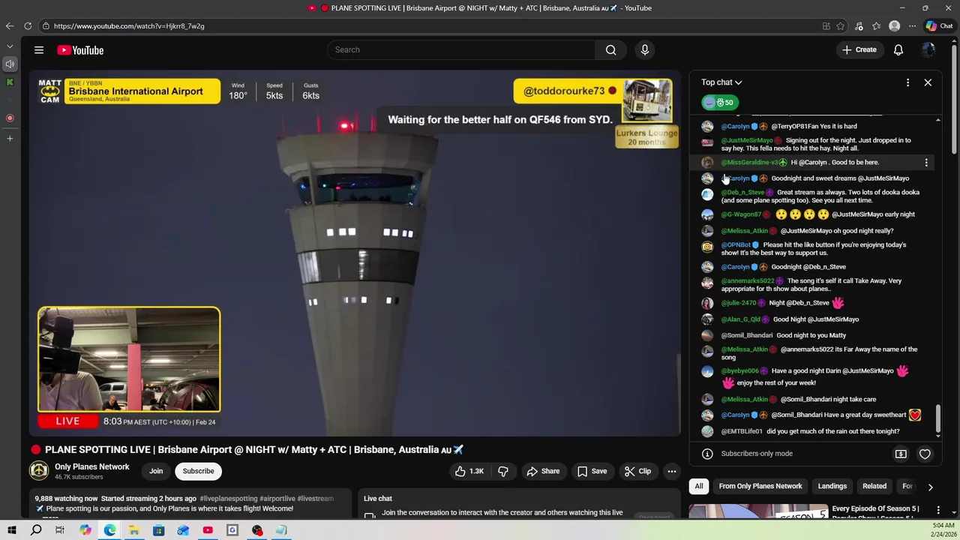Image resolution: width=960 pixels, height=540 pixels.
Task: Toggle the tab audio speaker in sidebar
Action: click(10, 64)
